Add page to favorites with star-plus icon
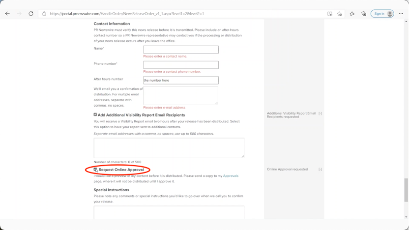The width and height of the screenshot is (409, 230). 340,14
